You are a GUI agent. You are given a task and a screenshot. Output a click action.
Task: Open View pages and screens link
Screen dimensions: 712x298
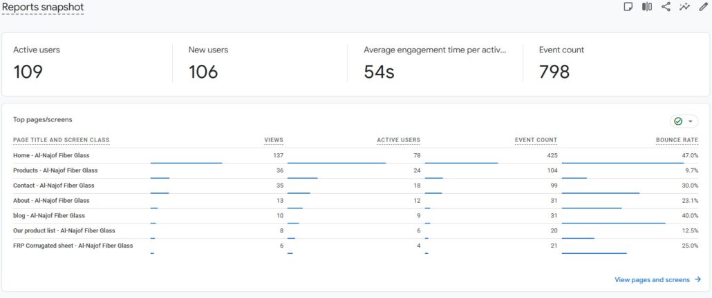(652, 280)
